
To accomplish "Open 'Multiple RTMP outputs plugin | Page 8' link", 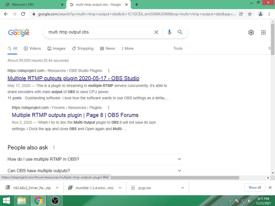I will [75, 115].
